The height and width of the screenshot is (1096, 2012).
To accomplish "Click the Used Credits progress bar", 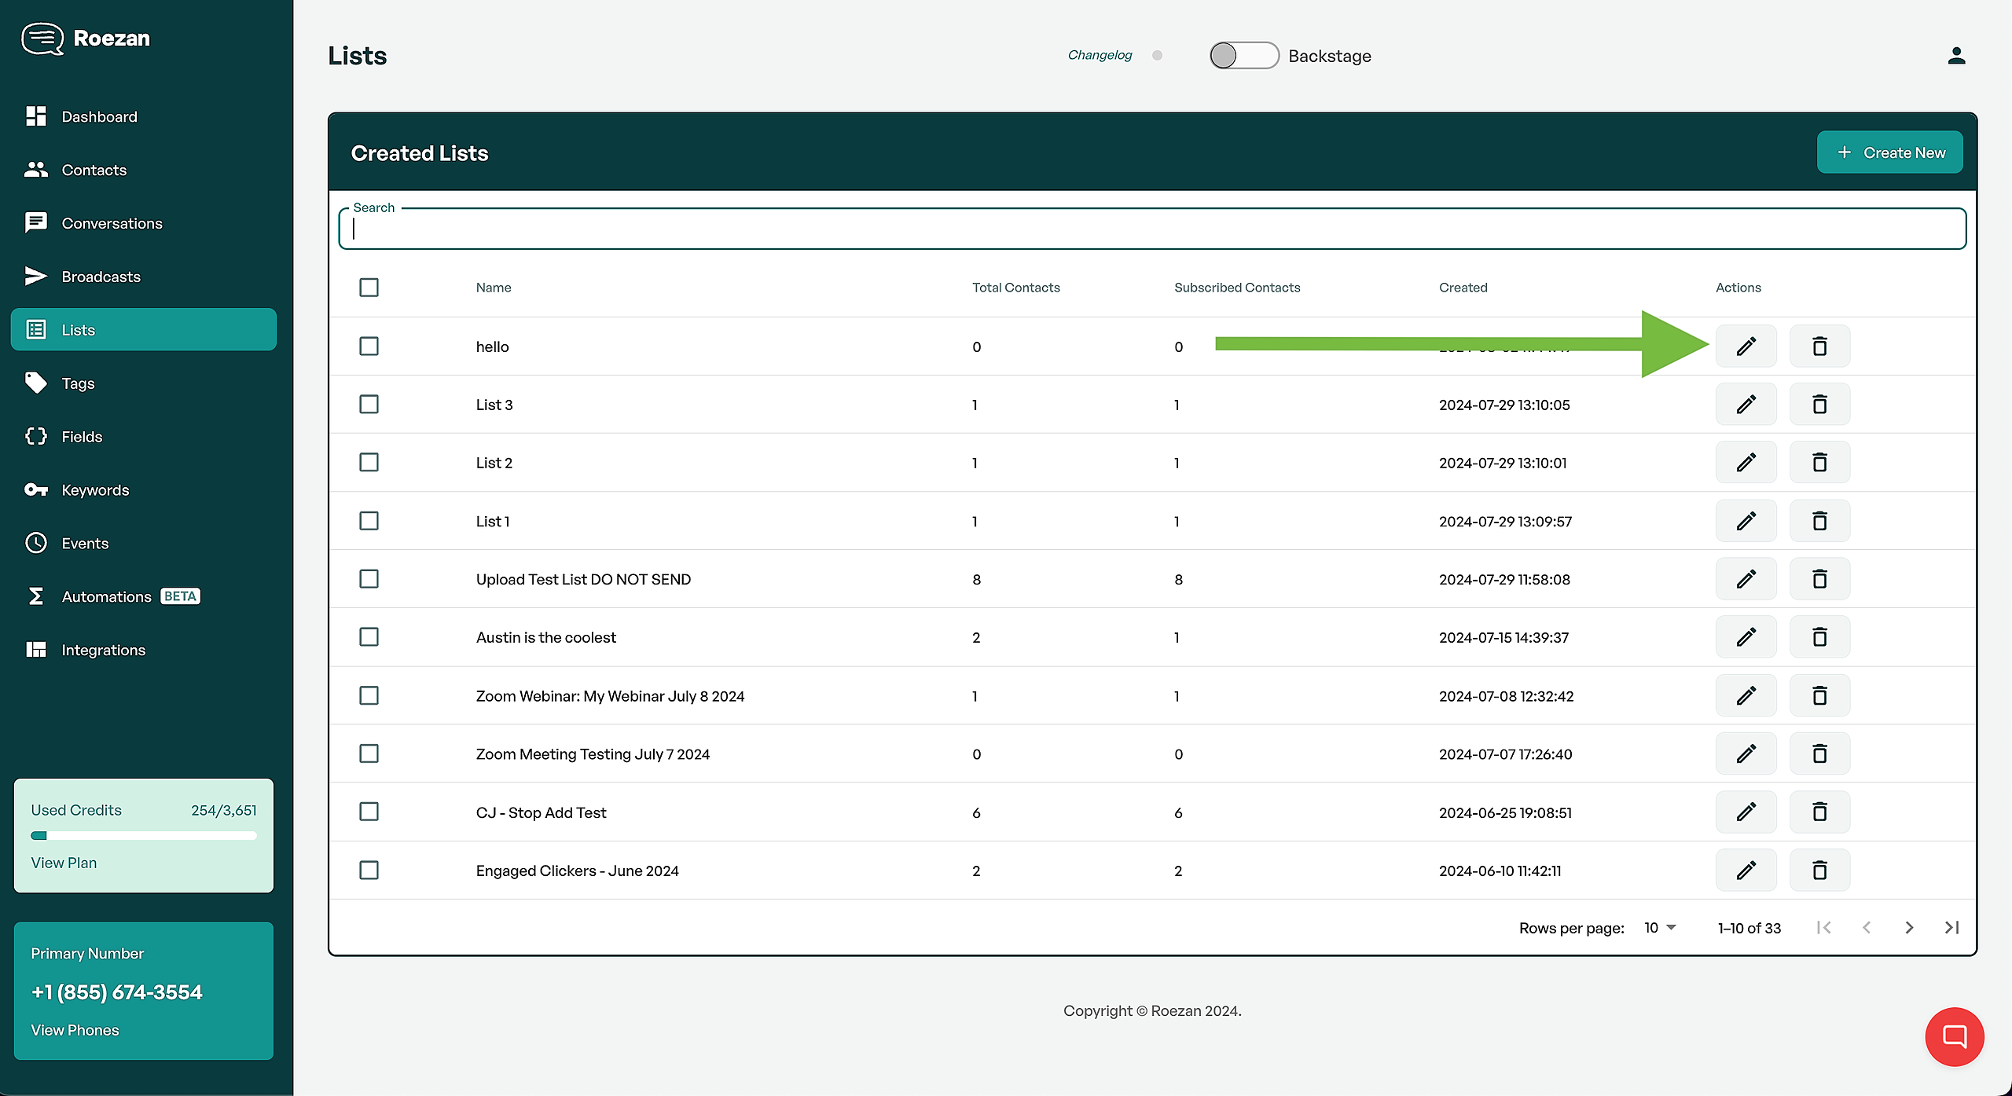I will click(144, 835).
